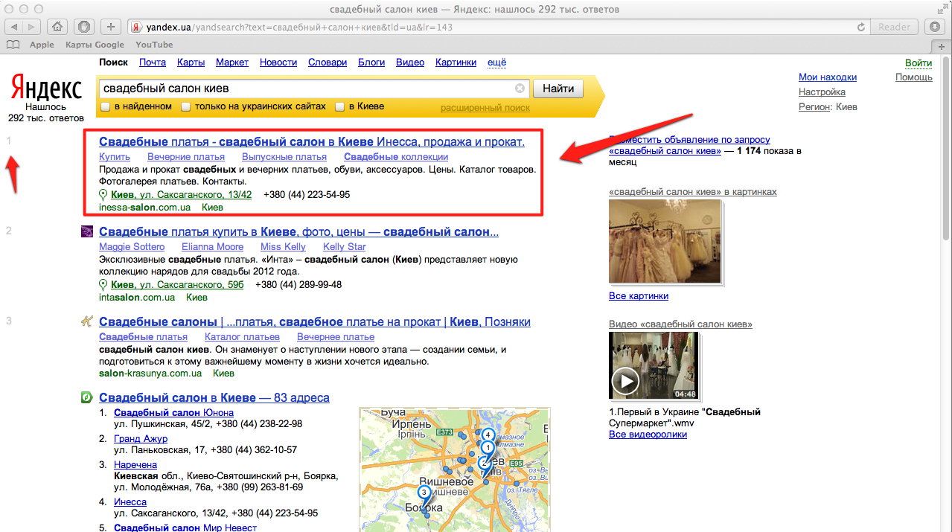Open 'Miss Kelly' sitelink

(x=283, y=247)
